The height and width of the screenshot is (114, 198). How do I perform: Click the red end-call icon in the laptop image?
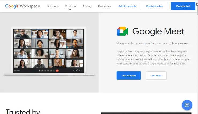point(57,71)
